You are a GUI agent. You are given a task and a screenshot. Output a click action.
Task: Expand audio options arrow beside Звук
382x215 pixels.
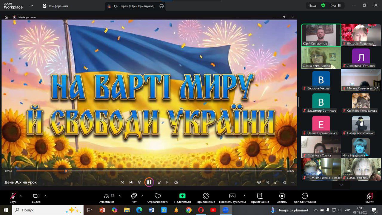(x=21, y=196)
